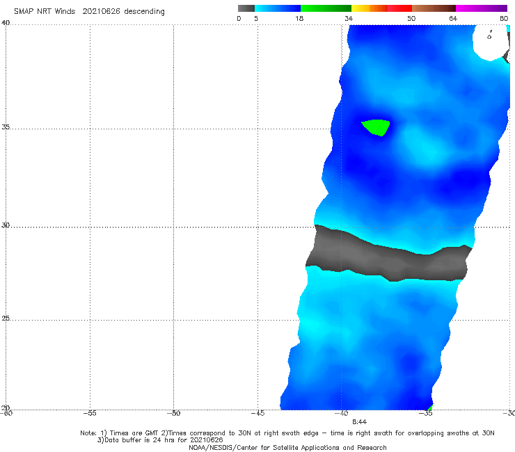Click the longitude label '-55'

tap(90, 413)
